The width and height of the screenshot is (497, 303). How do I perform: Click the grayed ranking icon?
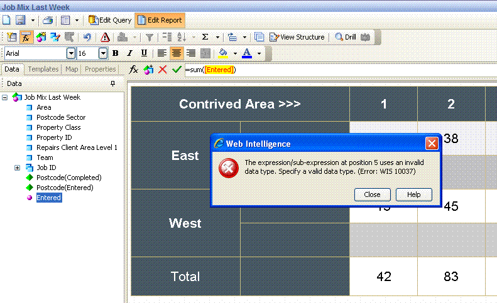click(x=123, y=37)
